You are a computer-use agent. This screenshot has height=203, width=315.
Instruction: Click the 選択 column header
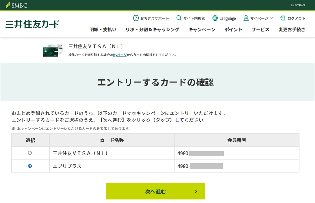pos(30,140)
